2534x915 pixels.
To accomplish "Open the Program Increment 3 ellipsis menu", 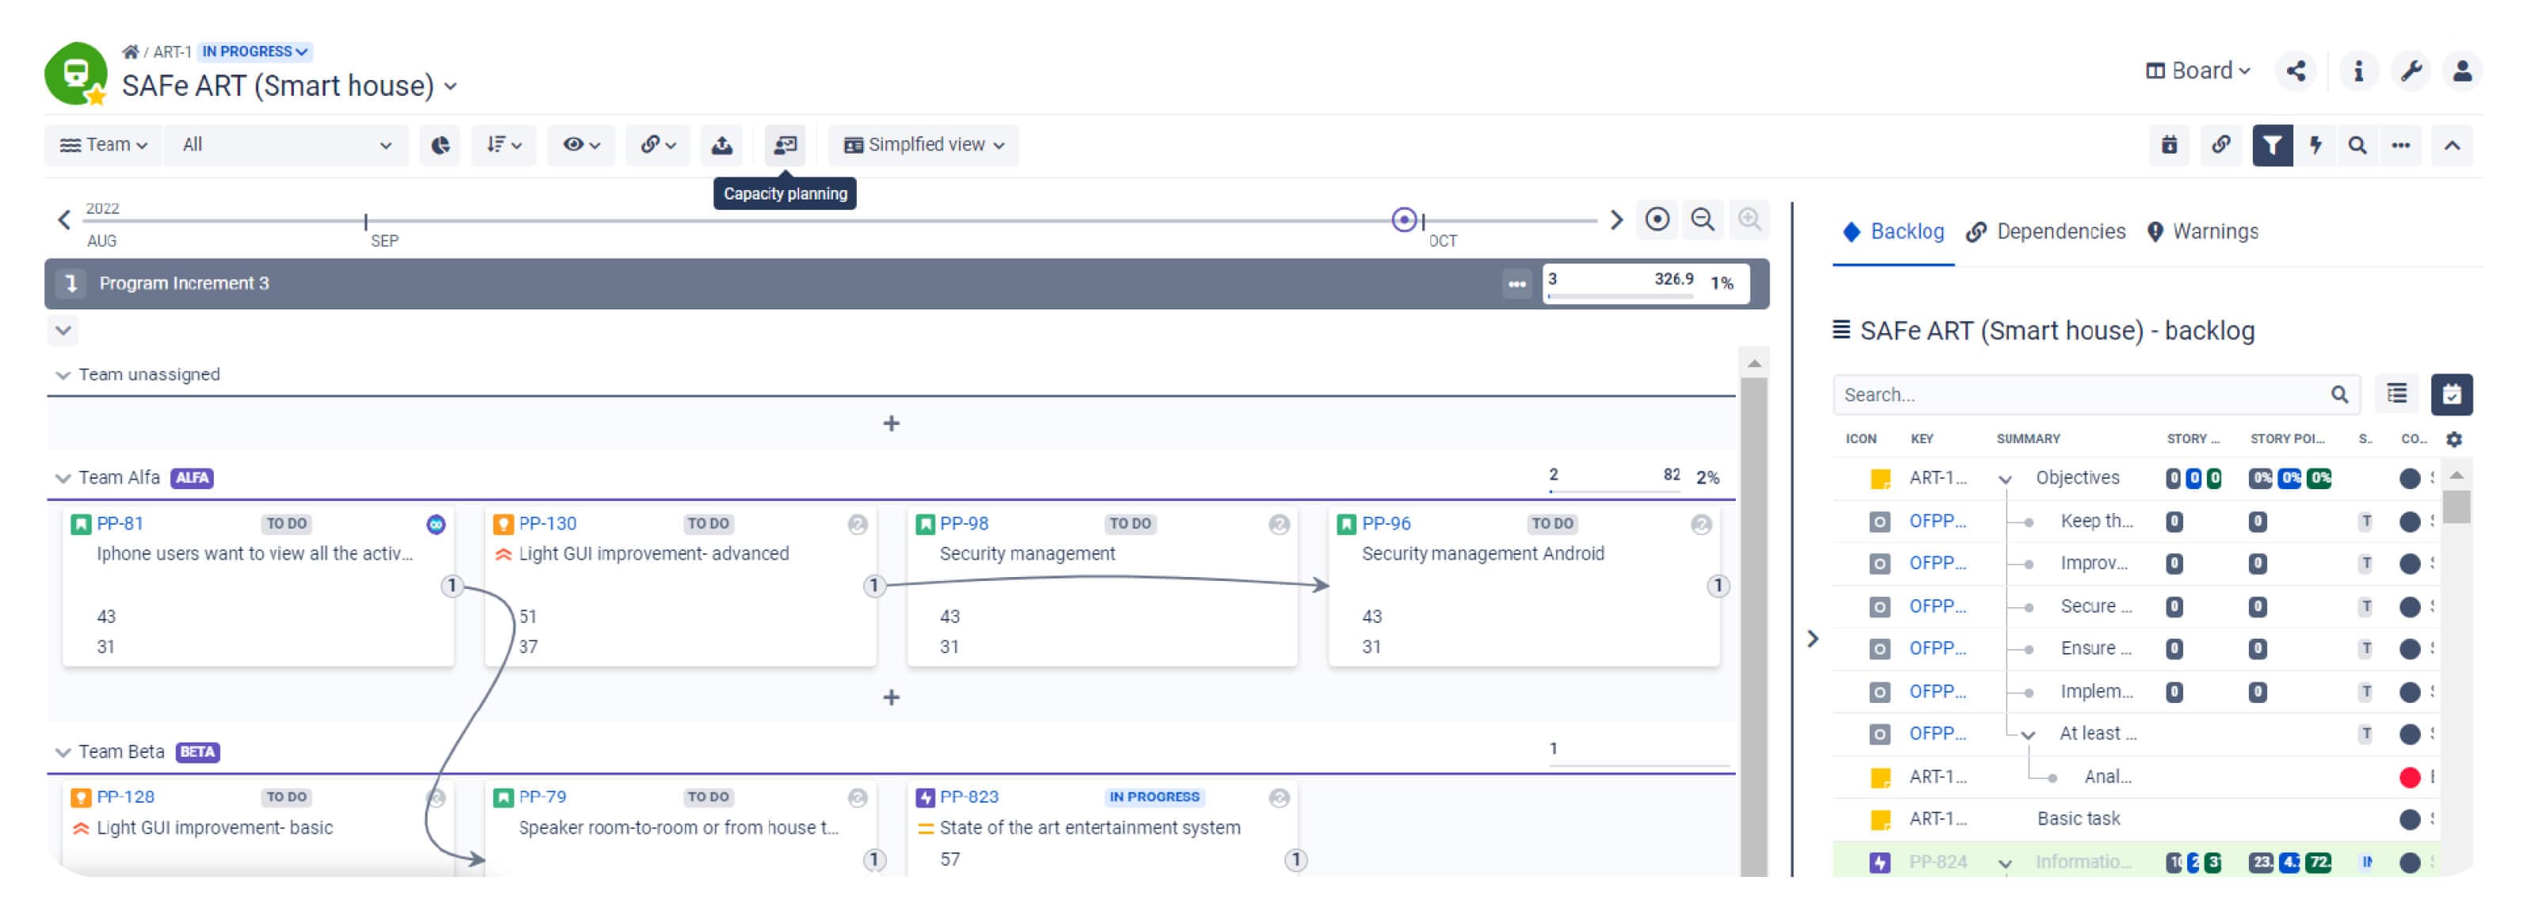I will (1517, 284).
